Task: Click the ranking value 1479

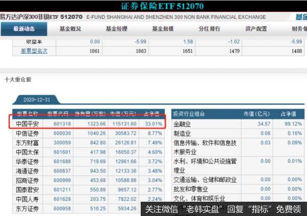Action: pyautogui.click(x=234, y=51)
